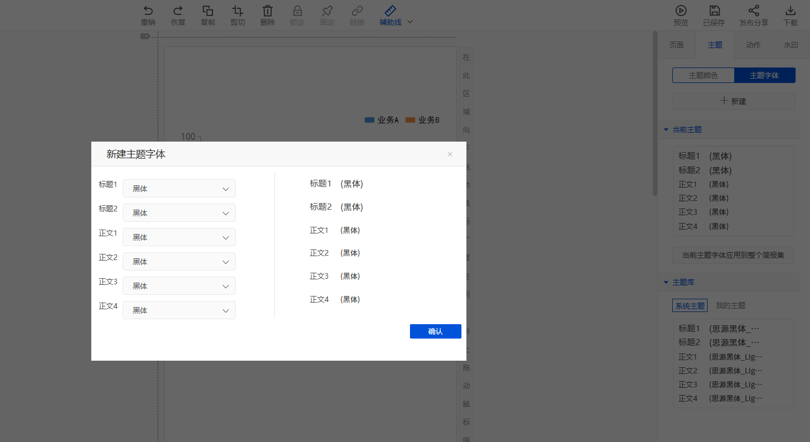Select the 系统主题 tab

(690, 305)
